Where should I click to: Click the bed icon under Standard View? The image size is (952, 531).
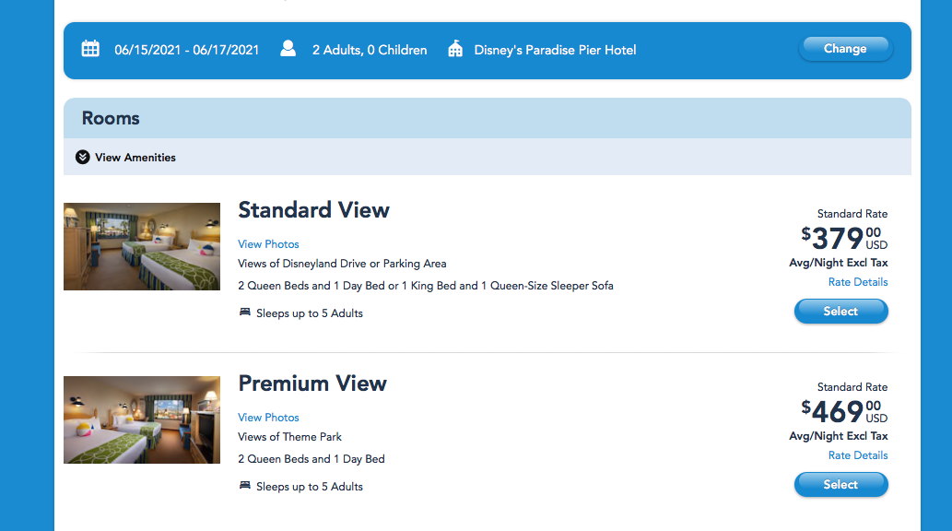tap(245, 313)
